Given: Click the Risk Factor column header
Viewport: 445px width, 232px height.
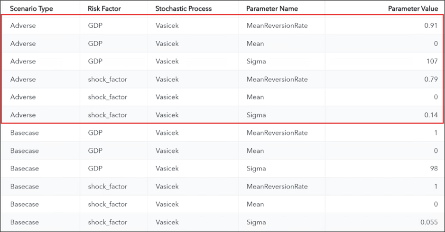Looking at the screenshot, I should click(x=105, y=9).
